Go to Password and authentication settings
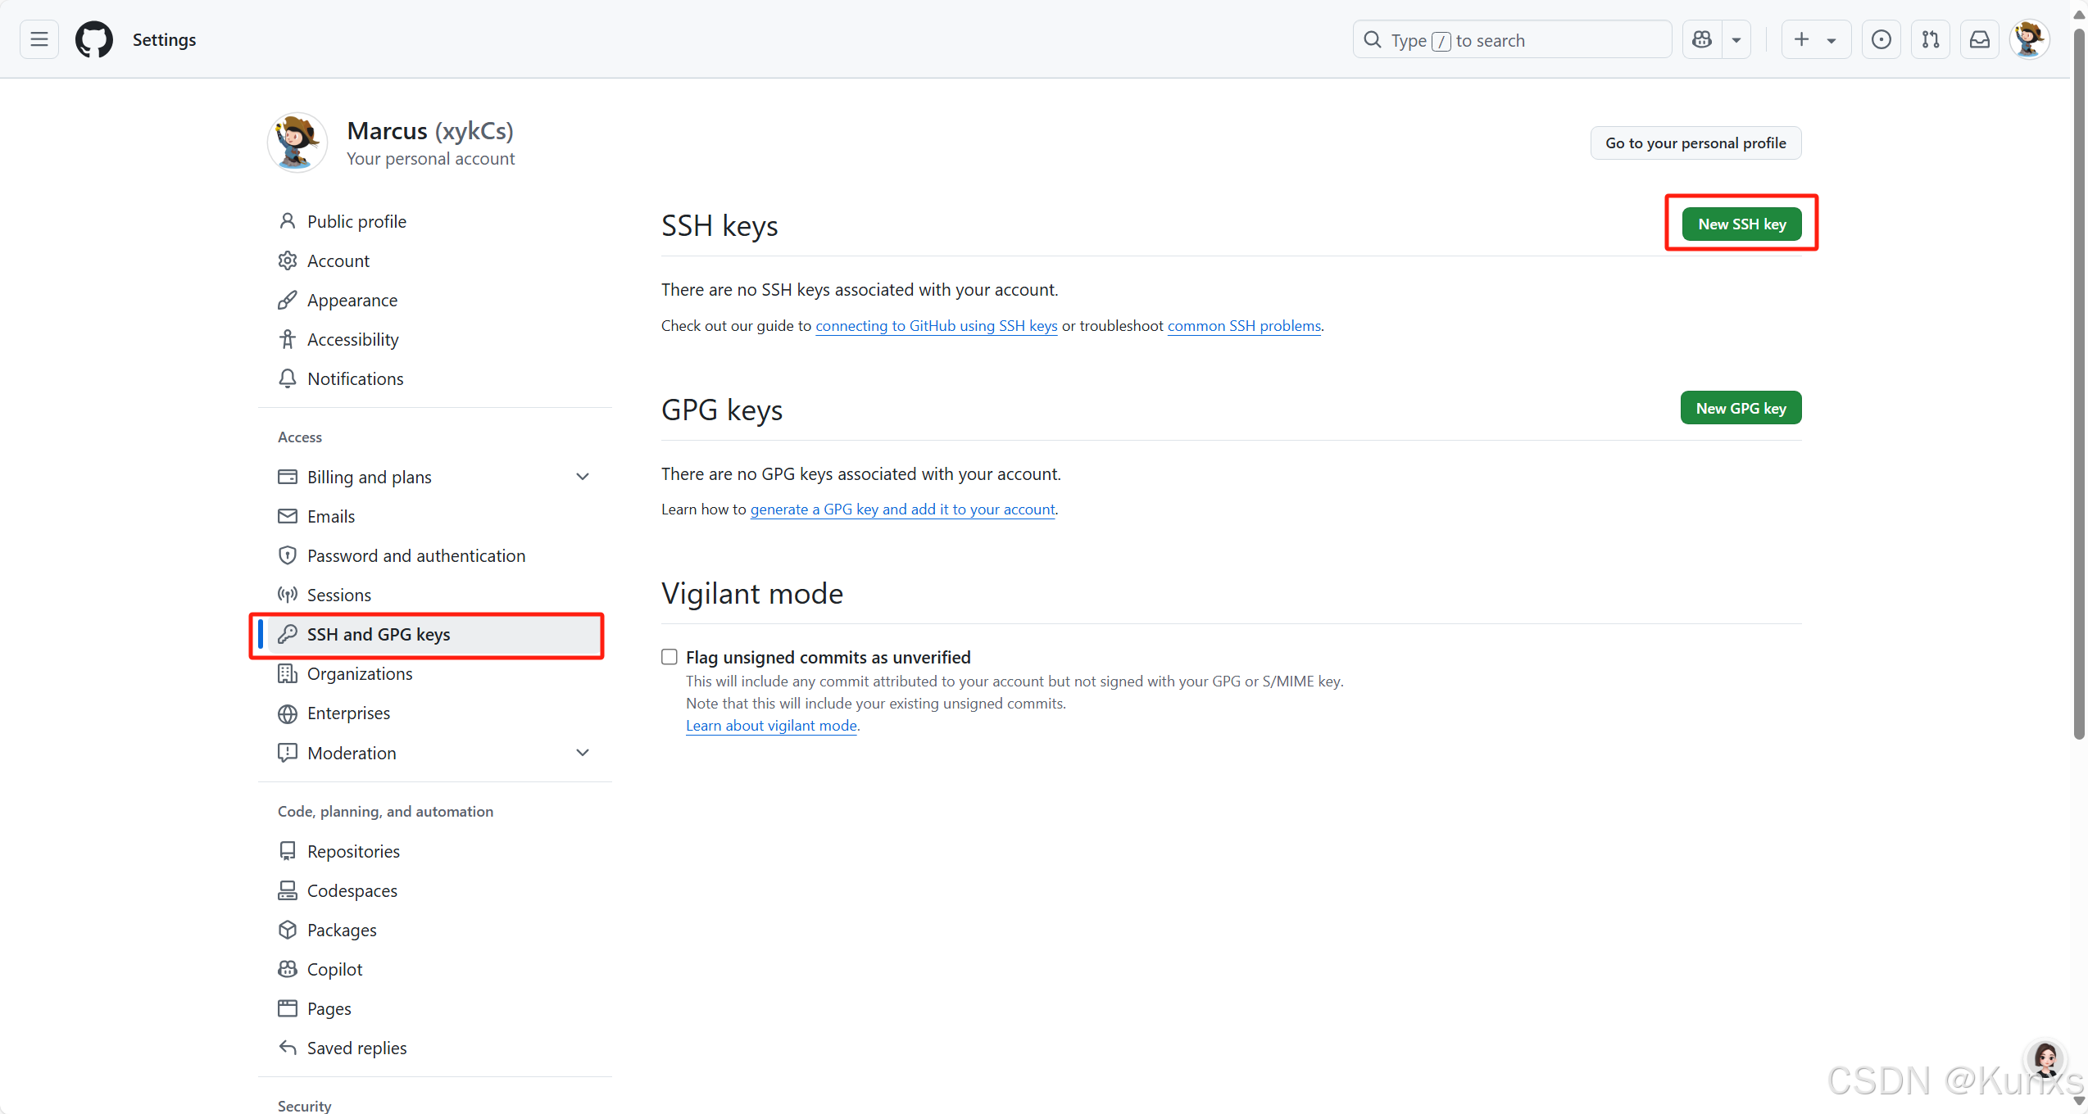The image size is (2088, 1114). 415,555
